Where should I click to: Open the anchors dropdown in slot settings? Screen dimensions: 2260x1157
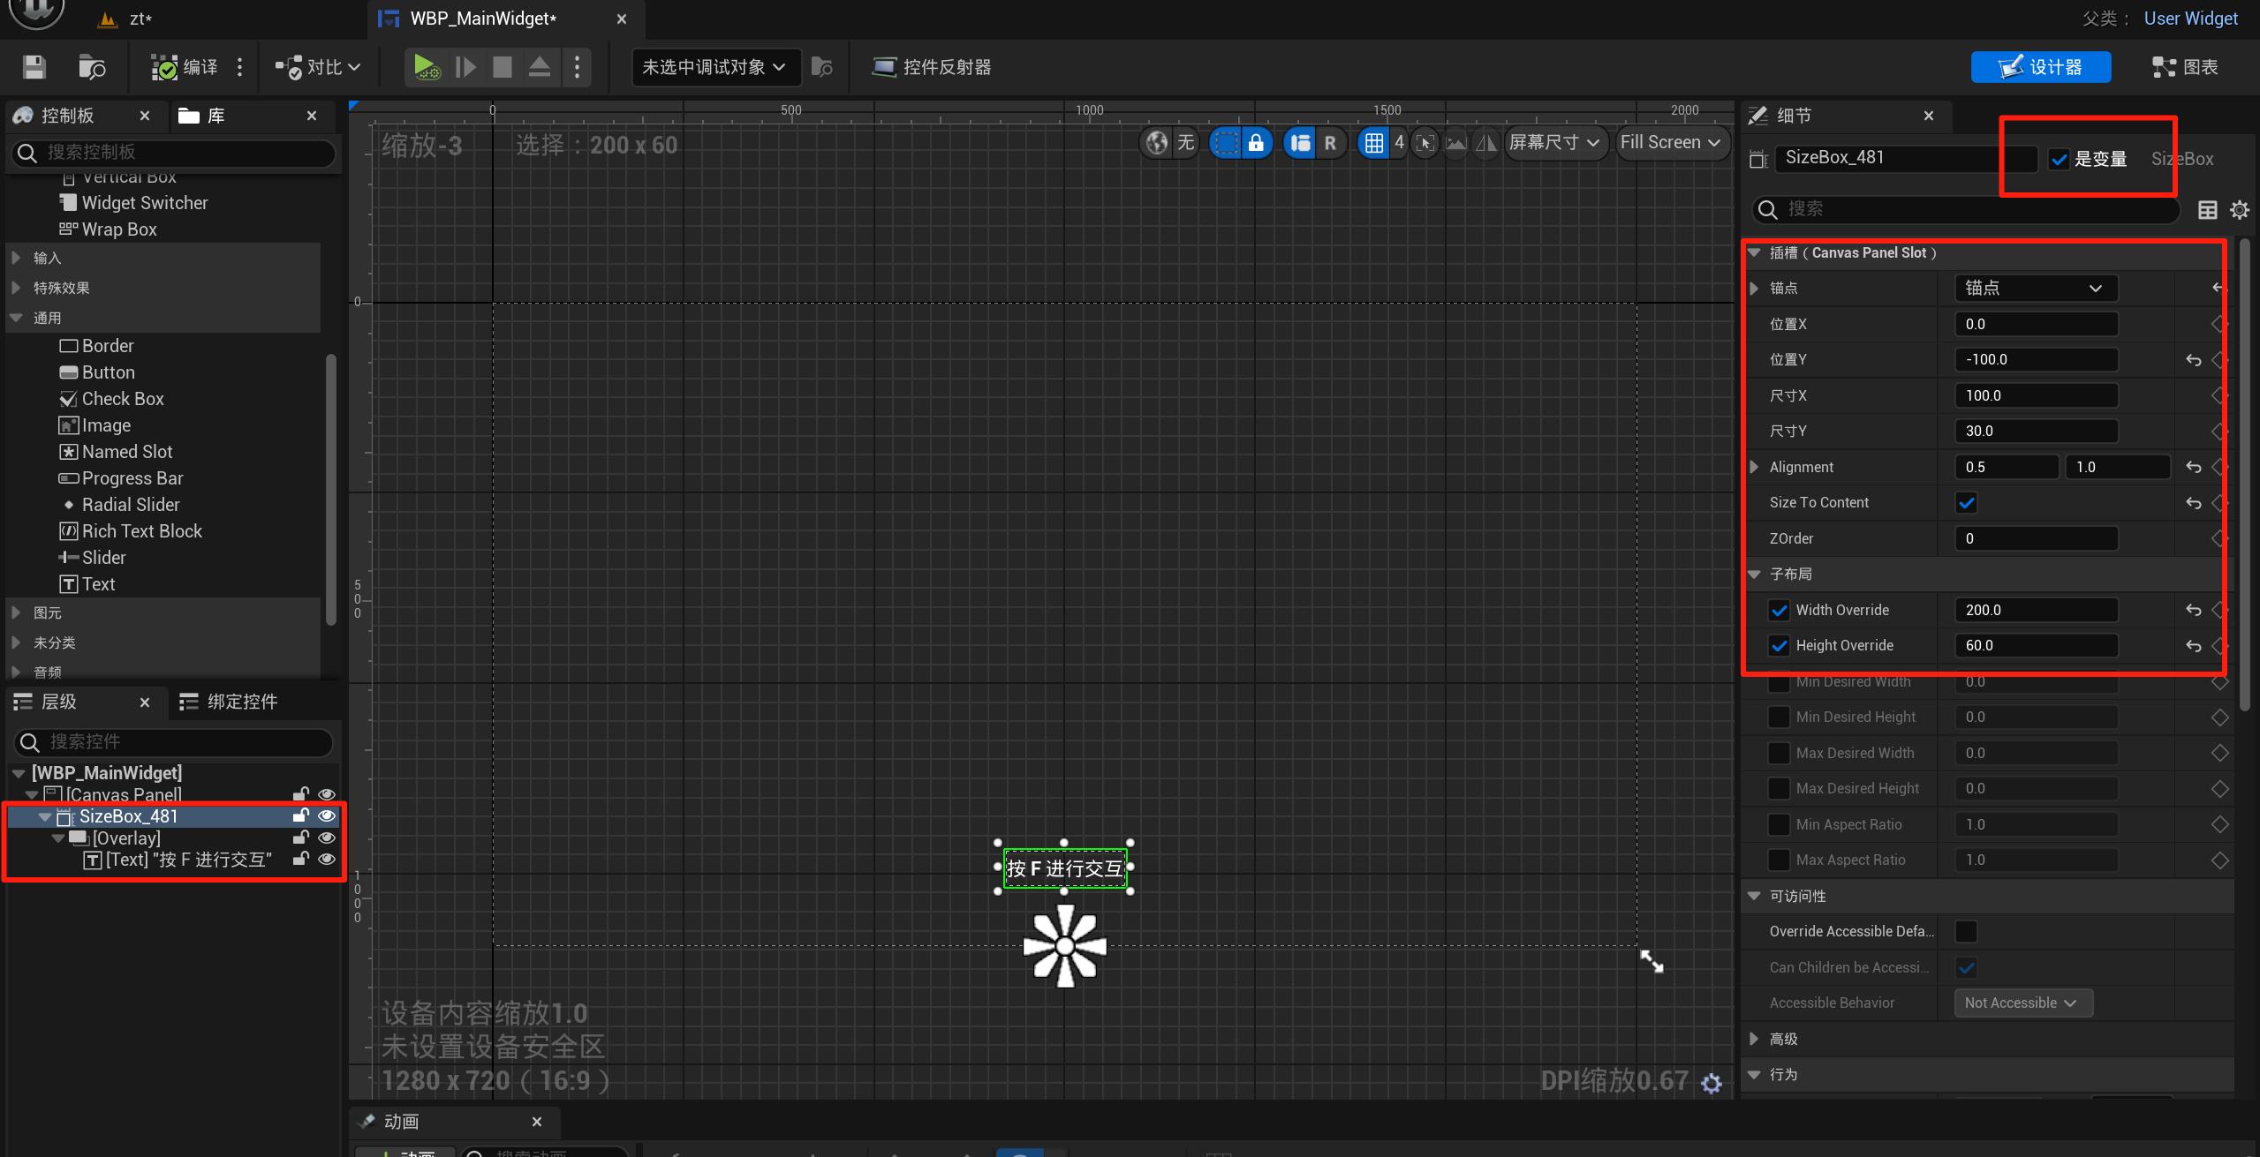point(2031,289)
